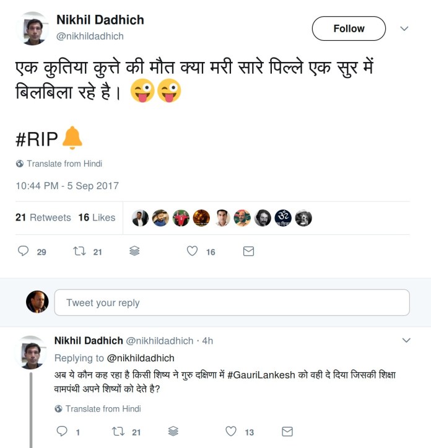This screenshot has width=431, height=448.
Task: Click the reply icon on main tweet
Action: [x=23, y=251]
